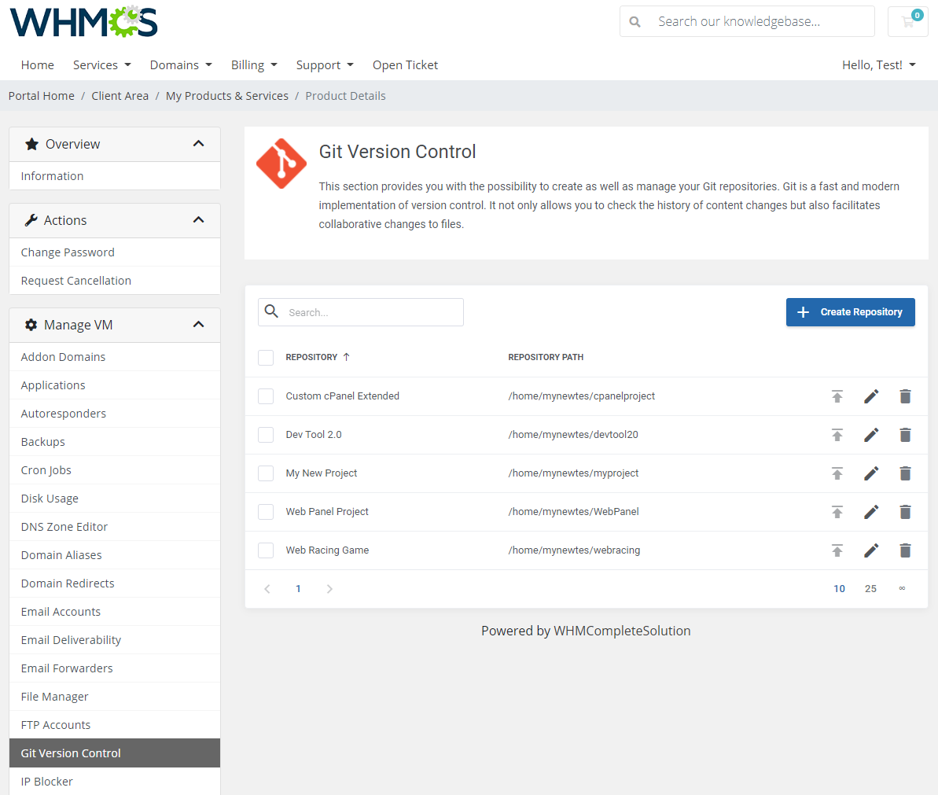Check the select-all repositories checkbox
This screenshot has width=938, height=795.
[266, 357]
